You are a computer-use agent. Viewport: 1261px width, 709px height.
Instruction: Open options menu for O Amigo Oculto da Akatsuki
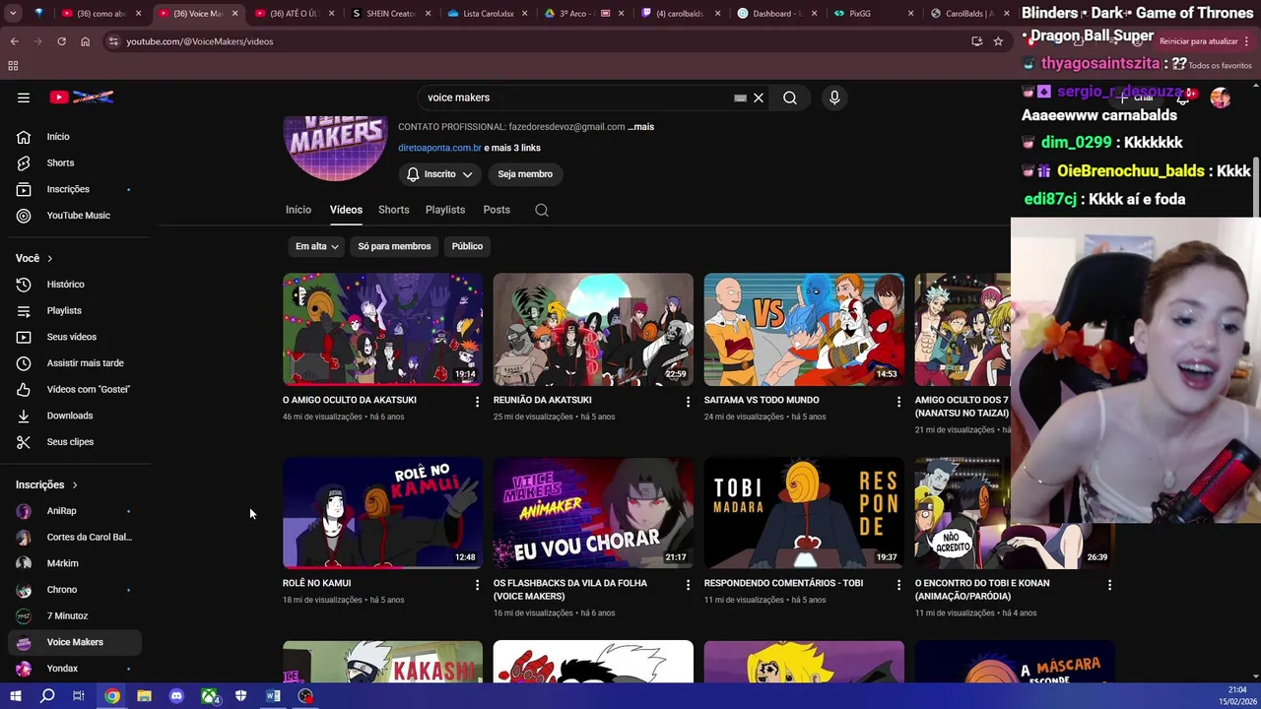pos(477,401)
